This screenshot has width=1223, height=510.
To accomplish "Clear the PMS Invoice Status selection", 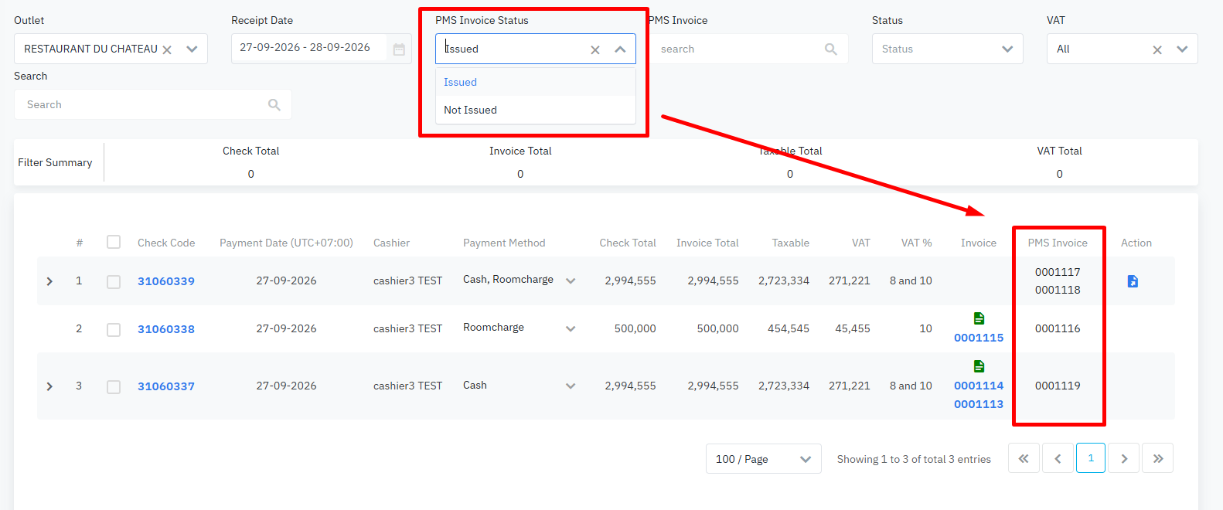I will [x=595, y=49].
